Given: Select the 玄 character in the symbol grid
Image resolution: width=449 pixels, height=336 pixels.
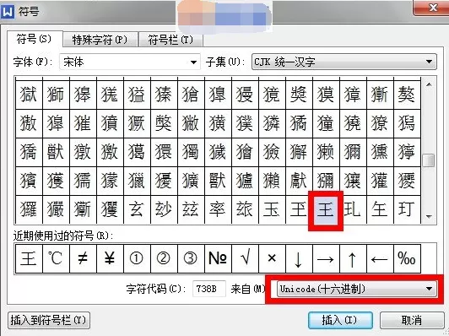Looking at the screenshot, I should click(x=137, y=209).
